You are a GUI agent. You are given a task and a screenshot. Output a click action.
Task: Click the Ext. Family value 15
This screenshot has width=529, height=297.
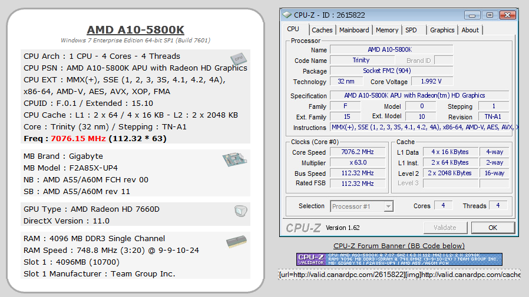point(345,117)
